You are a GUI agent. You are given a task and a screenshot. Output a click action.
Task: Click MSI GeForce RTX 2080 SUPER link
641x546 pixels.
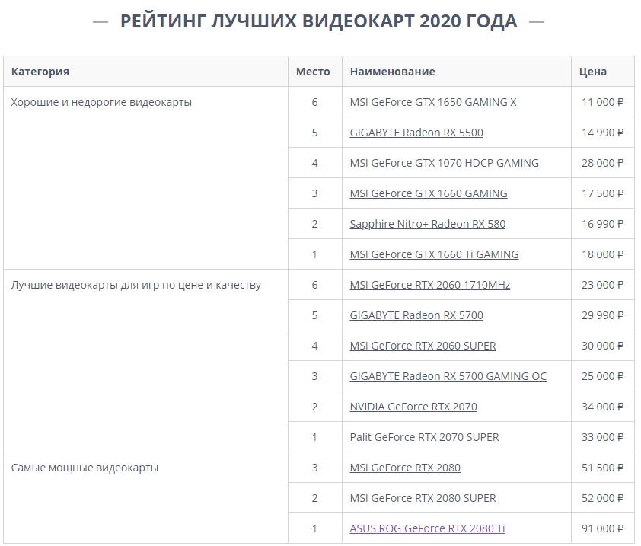(x=423, y=498)
